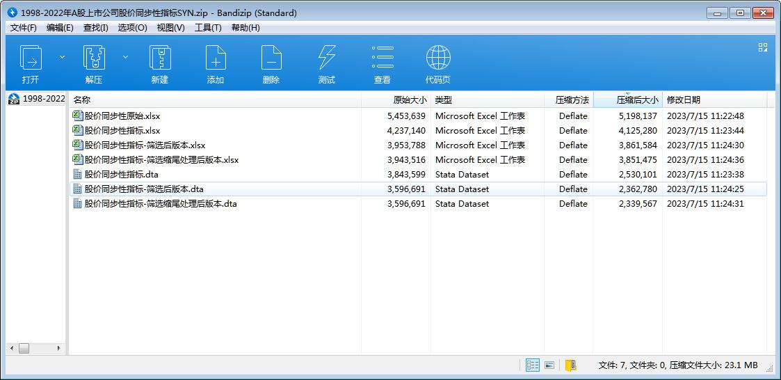This screenshot has height=380, width=781.
Task: Click date 2023/7/15 11:22:48
Action: [705, 116]
